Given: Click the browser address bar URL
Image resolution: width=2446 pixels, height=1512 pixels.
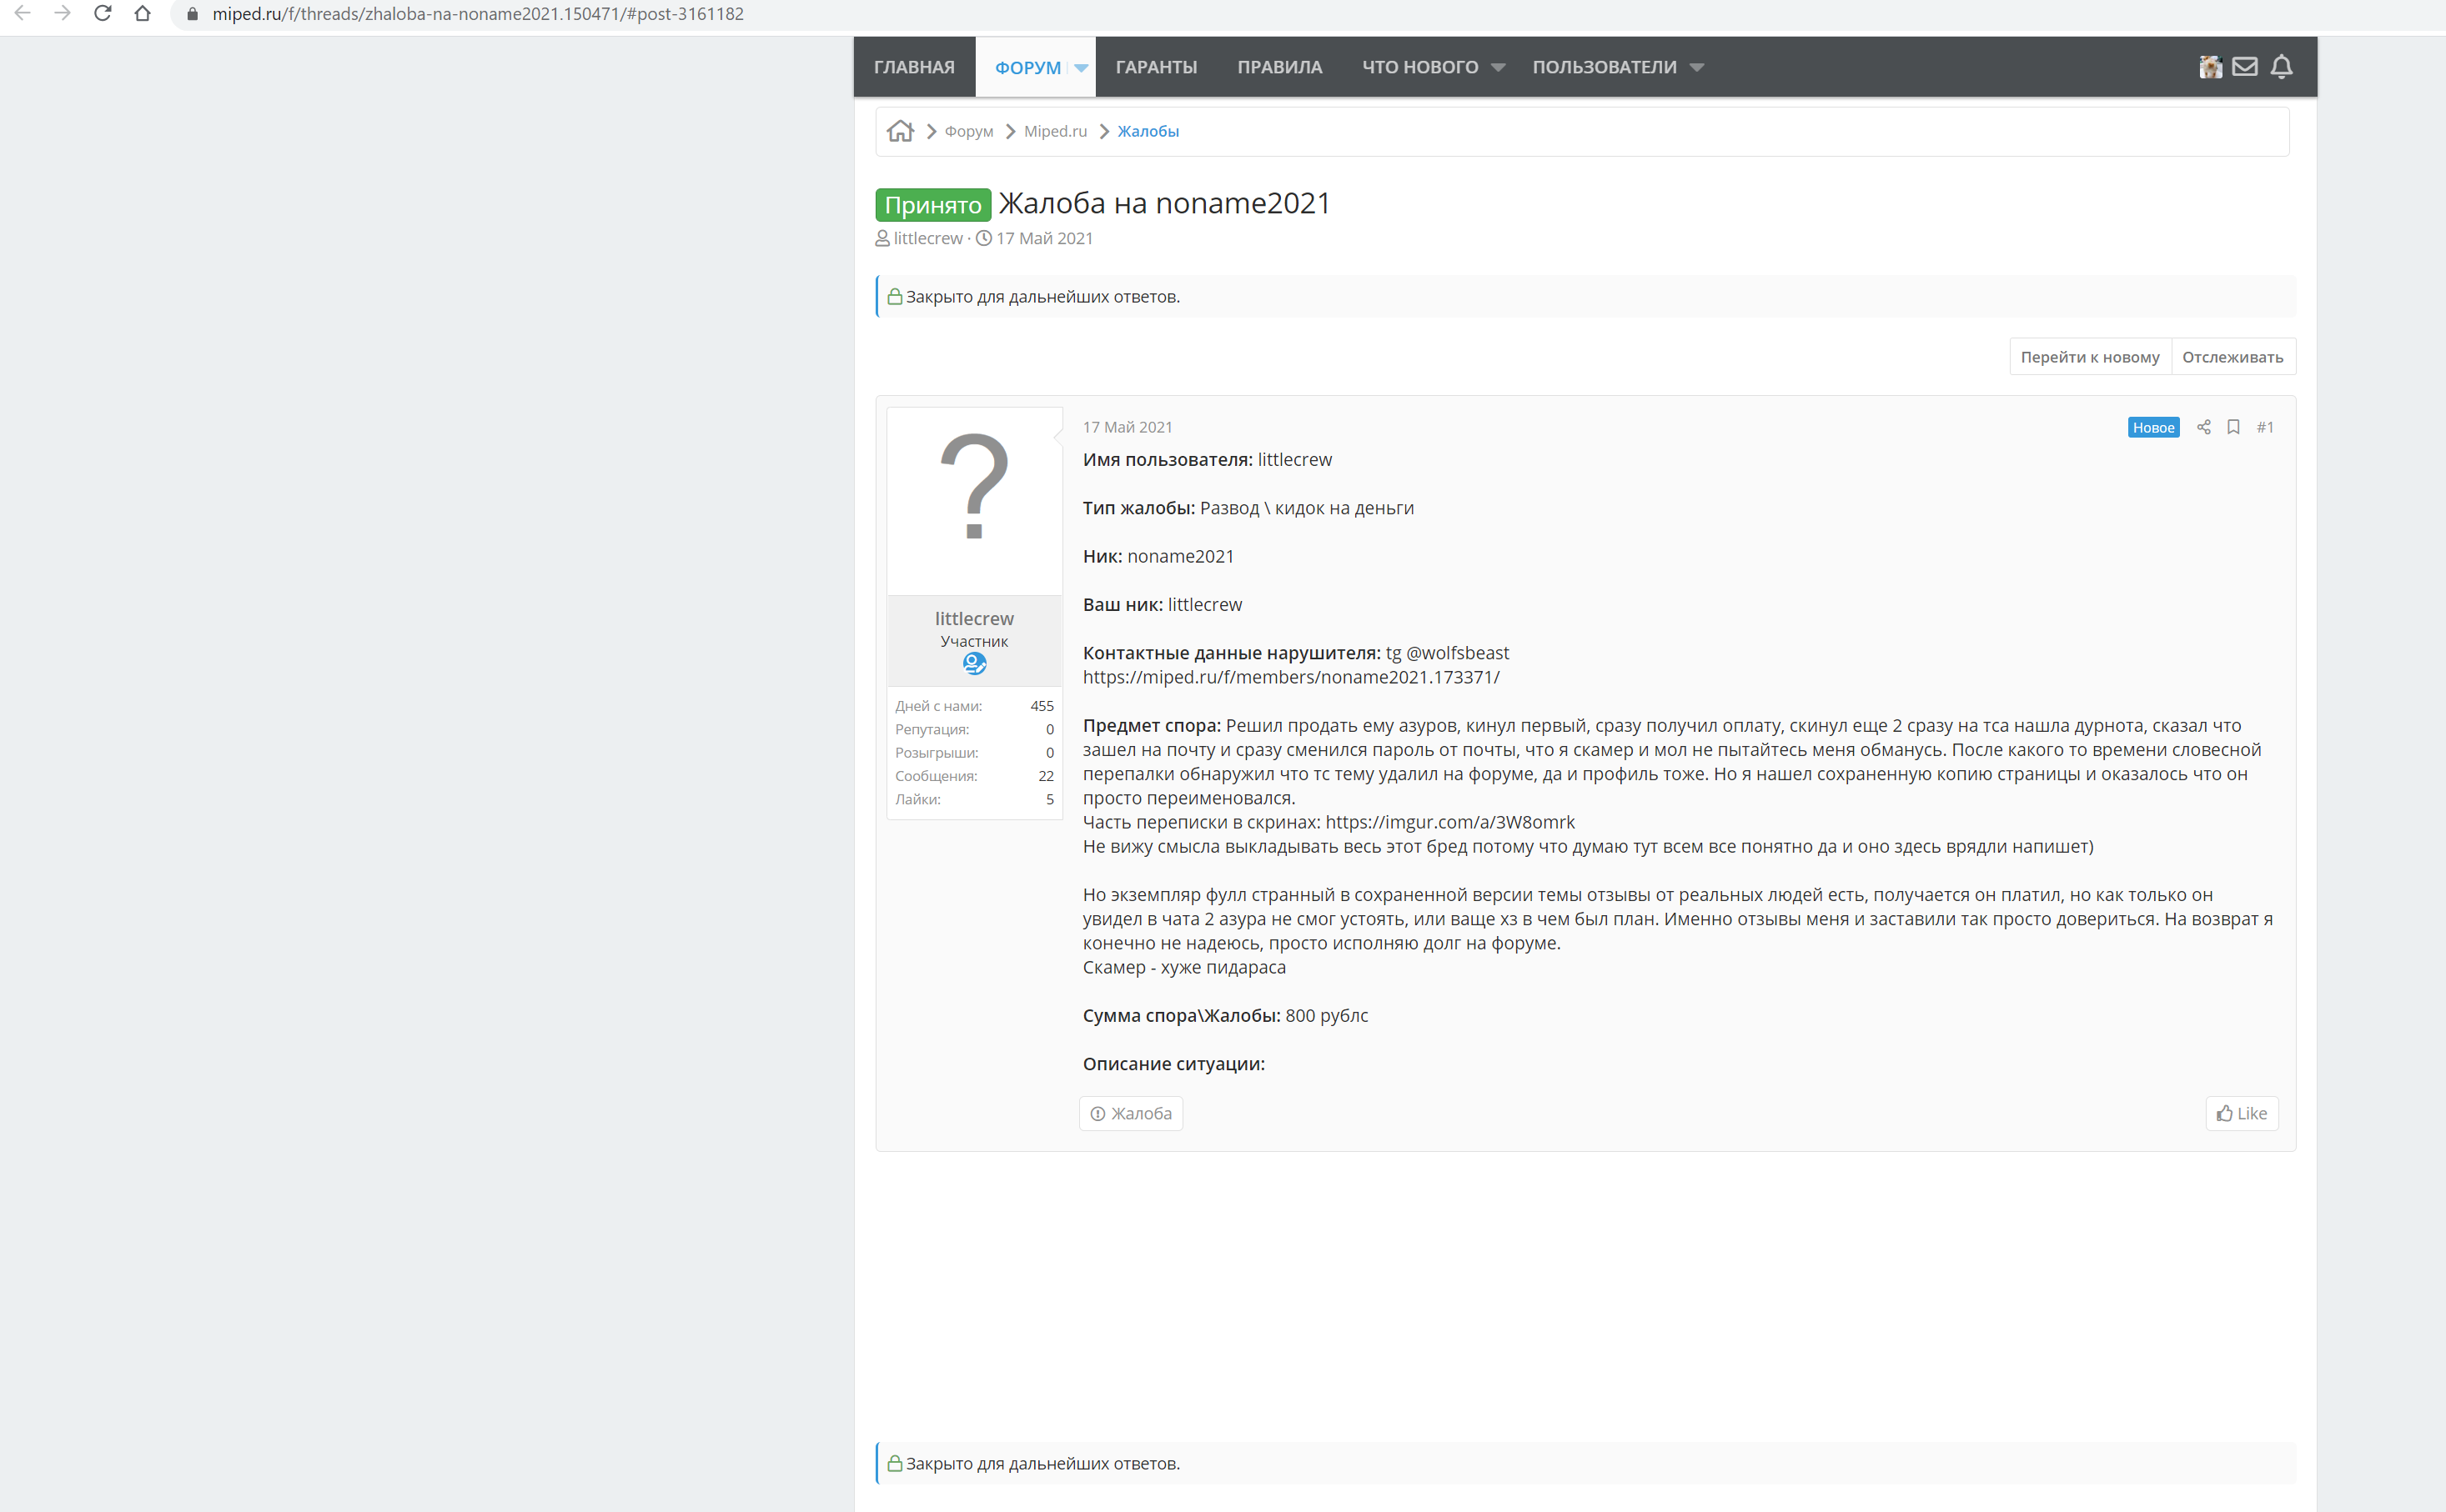Looking at the screenshot, I should pyautogui.click(x=478, y=14).
